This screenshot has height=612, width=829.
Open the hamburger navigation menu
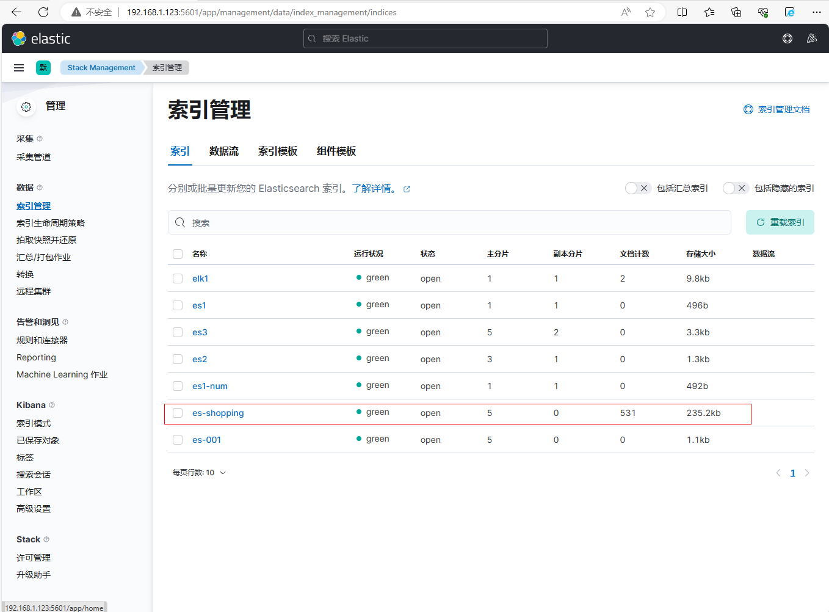(x=19, y=68)
